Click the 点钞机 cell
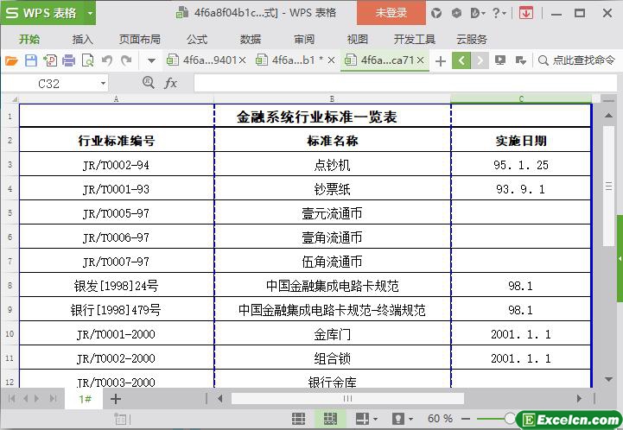Viewport: 623px width, 430px height. [x=332, y=164]
